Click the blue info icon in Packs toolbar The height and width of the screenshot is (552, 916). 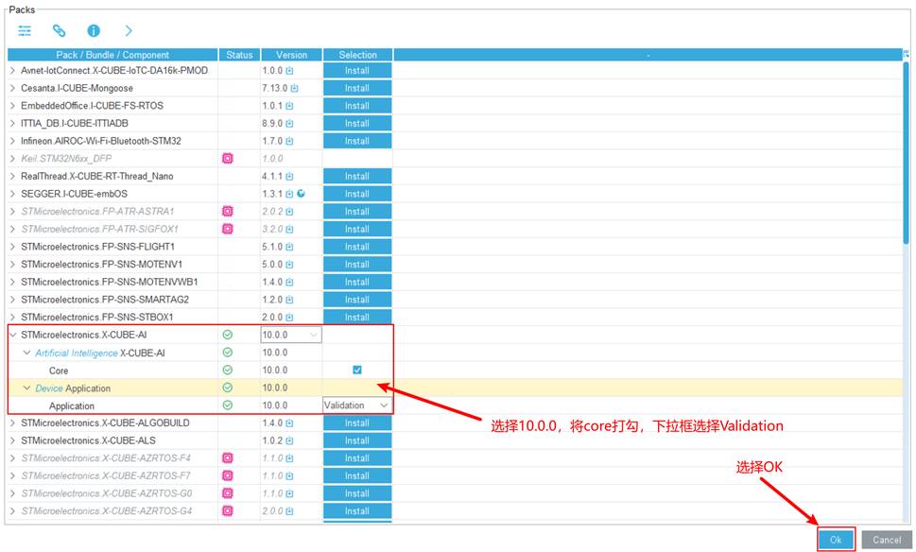(x=94, y=31)
